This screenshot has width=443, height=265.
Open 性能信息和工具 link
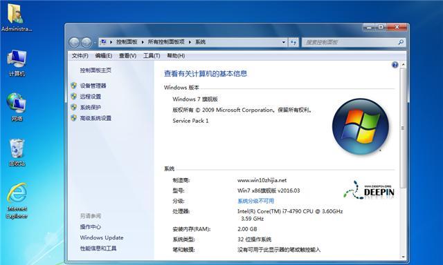98,248
